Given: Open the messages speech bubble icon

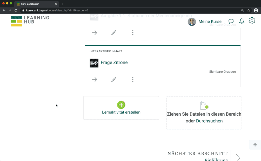Looking at the screenshot, I should pos(231,21).
